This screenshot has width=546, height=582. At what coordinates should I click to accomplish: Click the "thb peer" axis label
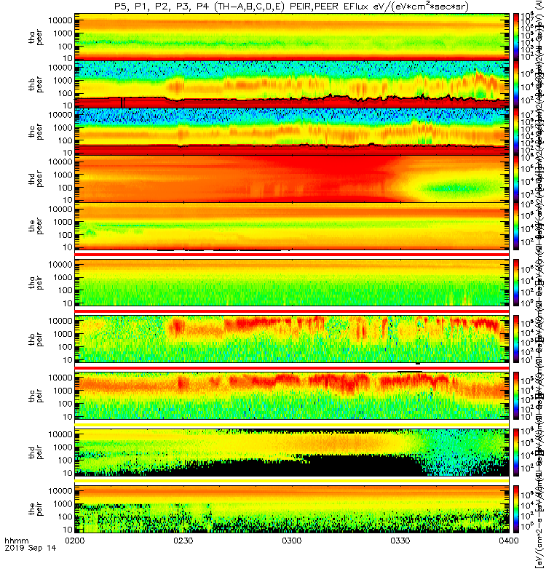tap(36, 84)
